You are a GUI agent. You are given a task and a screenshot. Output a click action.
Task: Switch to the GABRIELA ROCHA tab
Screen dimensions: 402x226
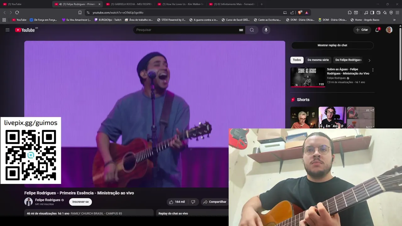pos(129,4)
